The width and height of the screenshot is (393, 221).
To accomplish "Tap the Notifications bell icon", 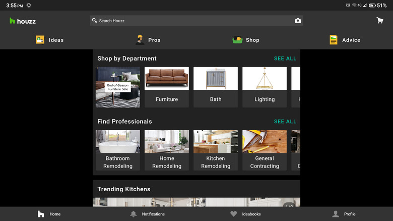I will click(134, 214).
